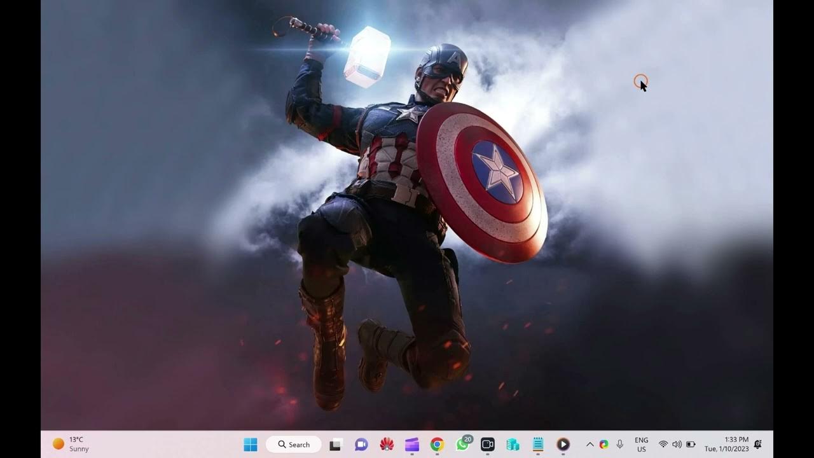
Task: Open the purple clapperboard video app
Action: 412,445
